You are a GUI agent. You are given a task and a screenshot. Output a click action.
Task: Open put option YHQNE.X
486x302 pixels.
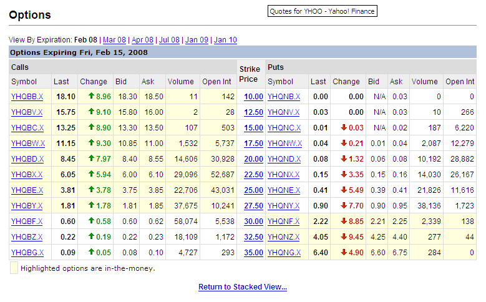pos(284,190)
